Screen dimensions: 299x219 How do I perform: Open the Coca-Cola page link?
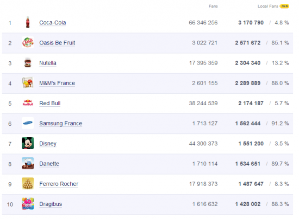click(52, 23)
